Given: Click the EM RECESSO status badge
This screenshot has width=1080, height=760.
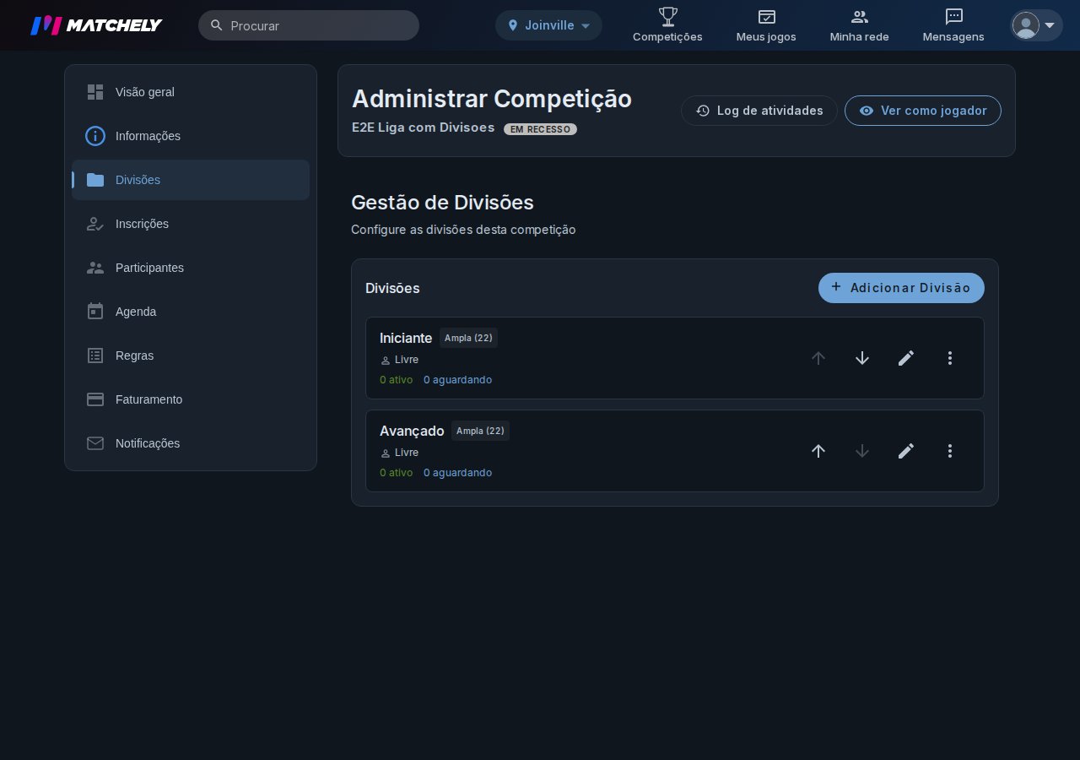Looking at the screenshot, I should 540,129.
